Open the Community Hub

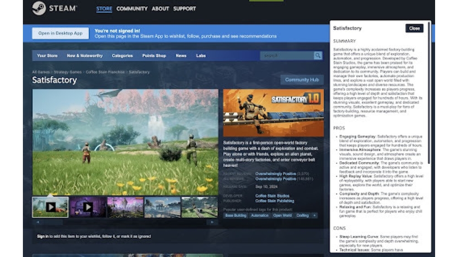pyautogui.click(x=302, y=80)
